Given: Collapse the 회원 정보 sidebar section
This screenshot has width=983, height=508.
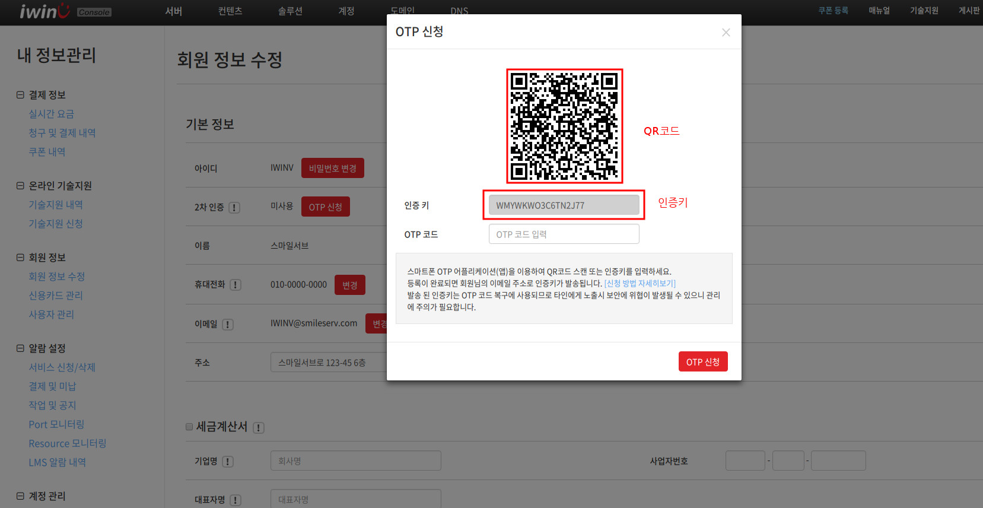Looking at the screenshot, I should pyautogui.click(x=20, y=258).
